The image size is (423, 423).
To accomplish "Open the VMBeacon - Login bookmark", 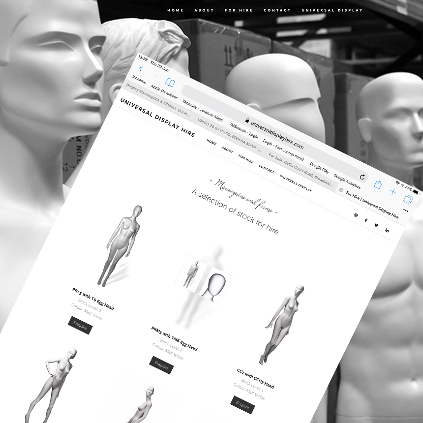I will click(x=243, y=130).
